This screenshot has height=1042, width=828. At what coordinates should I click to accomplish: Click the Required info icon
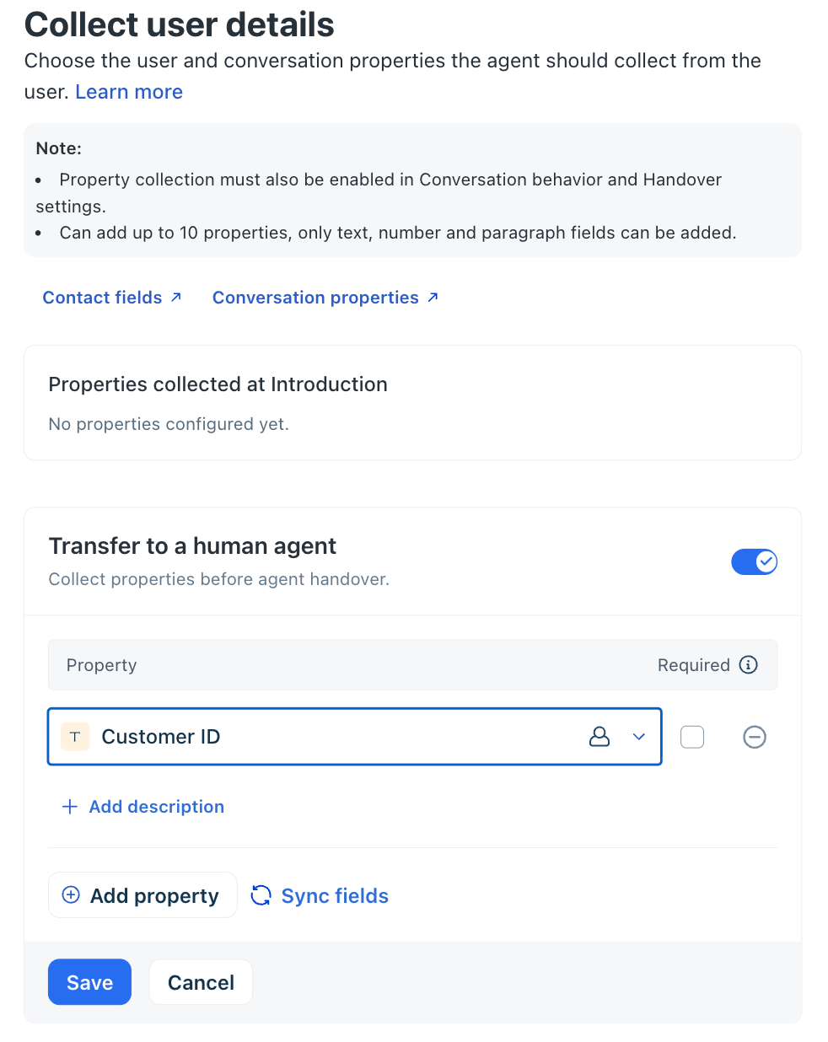pyautogui.click(x=748, y=665)
